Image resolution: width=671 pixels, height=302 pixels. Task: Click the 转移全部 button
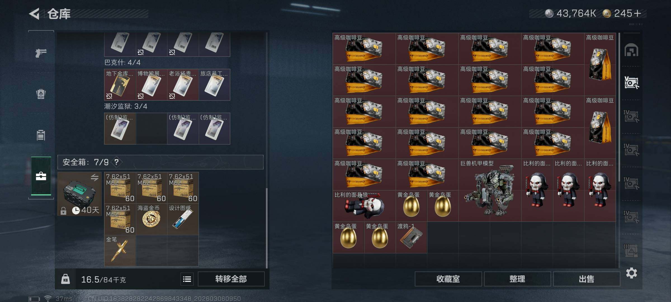[231, 279]
